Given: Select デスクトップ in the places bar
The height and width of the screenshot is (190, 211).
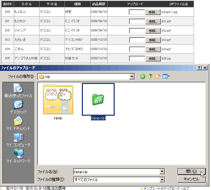Looking at the screenshot, I should (18, 107).
